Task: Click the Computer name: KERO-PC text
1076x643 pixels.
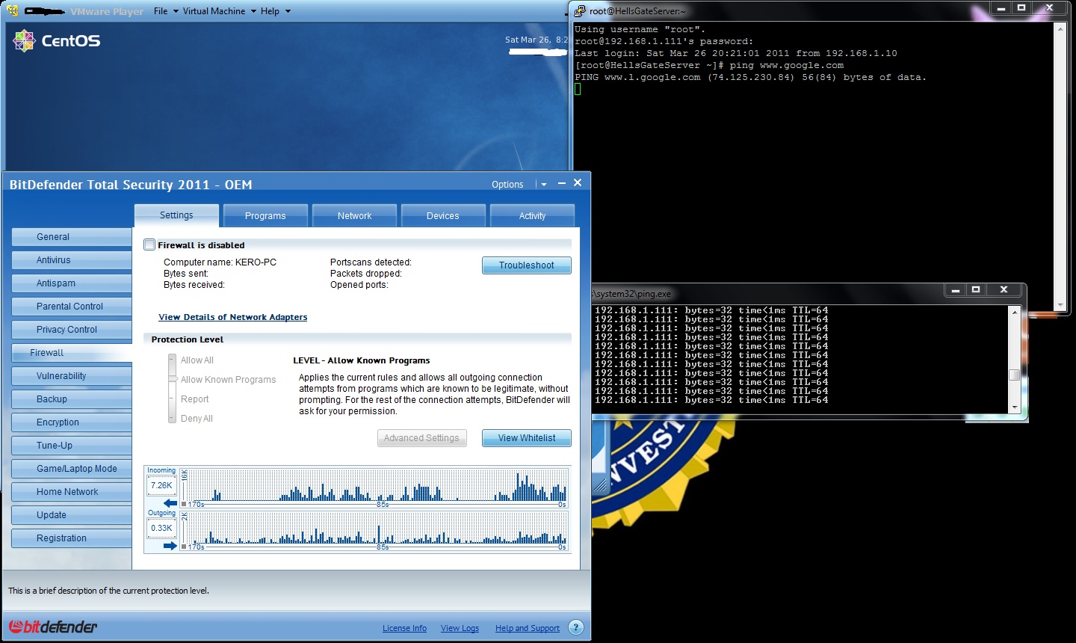Action: 220,262
